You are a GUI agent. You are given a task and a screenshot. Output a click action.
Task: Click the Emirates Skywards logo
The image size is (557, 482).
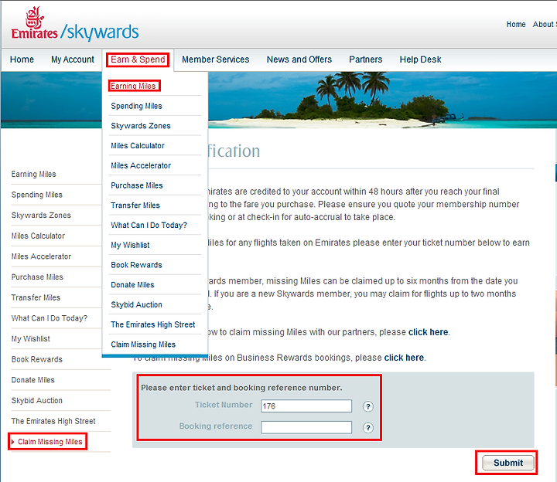(75, 24)
